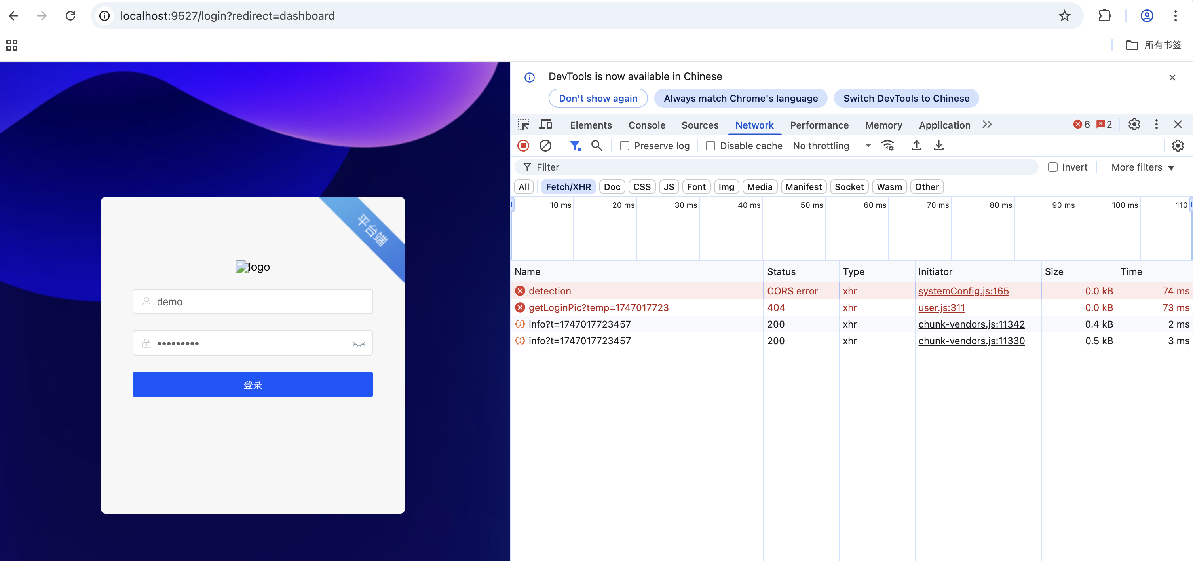Toggle the CSS type filter

[x=642, y=187]
